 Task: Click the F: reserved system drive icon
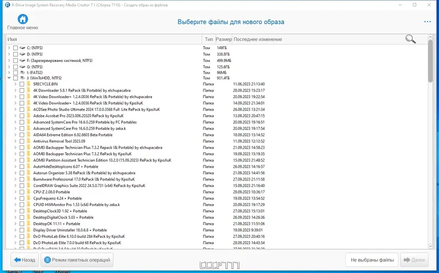[22, 60]
